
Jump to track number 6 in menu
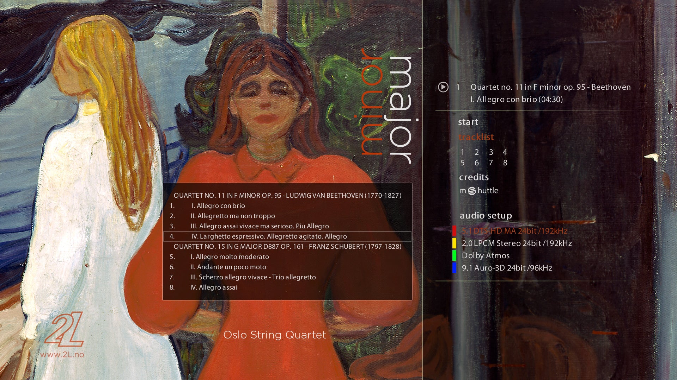point(477,163)
